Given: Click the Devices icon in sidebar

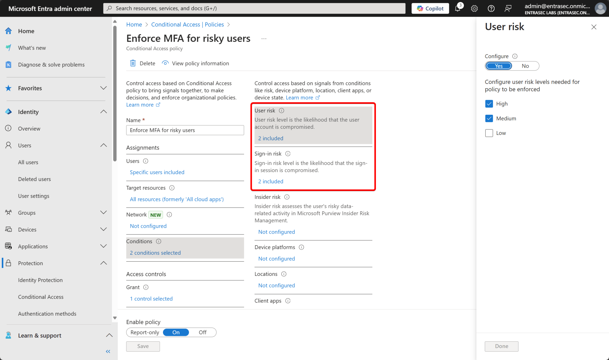Looking at the screenshot, I should pos(8,229).
